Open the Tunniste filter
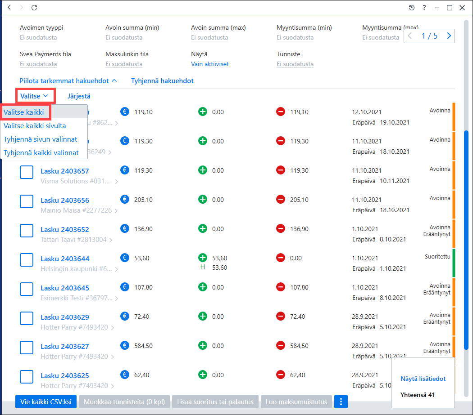 (x=295, y=64)
